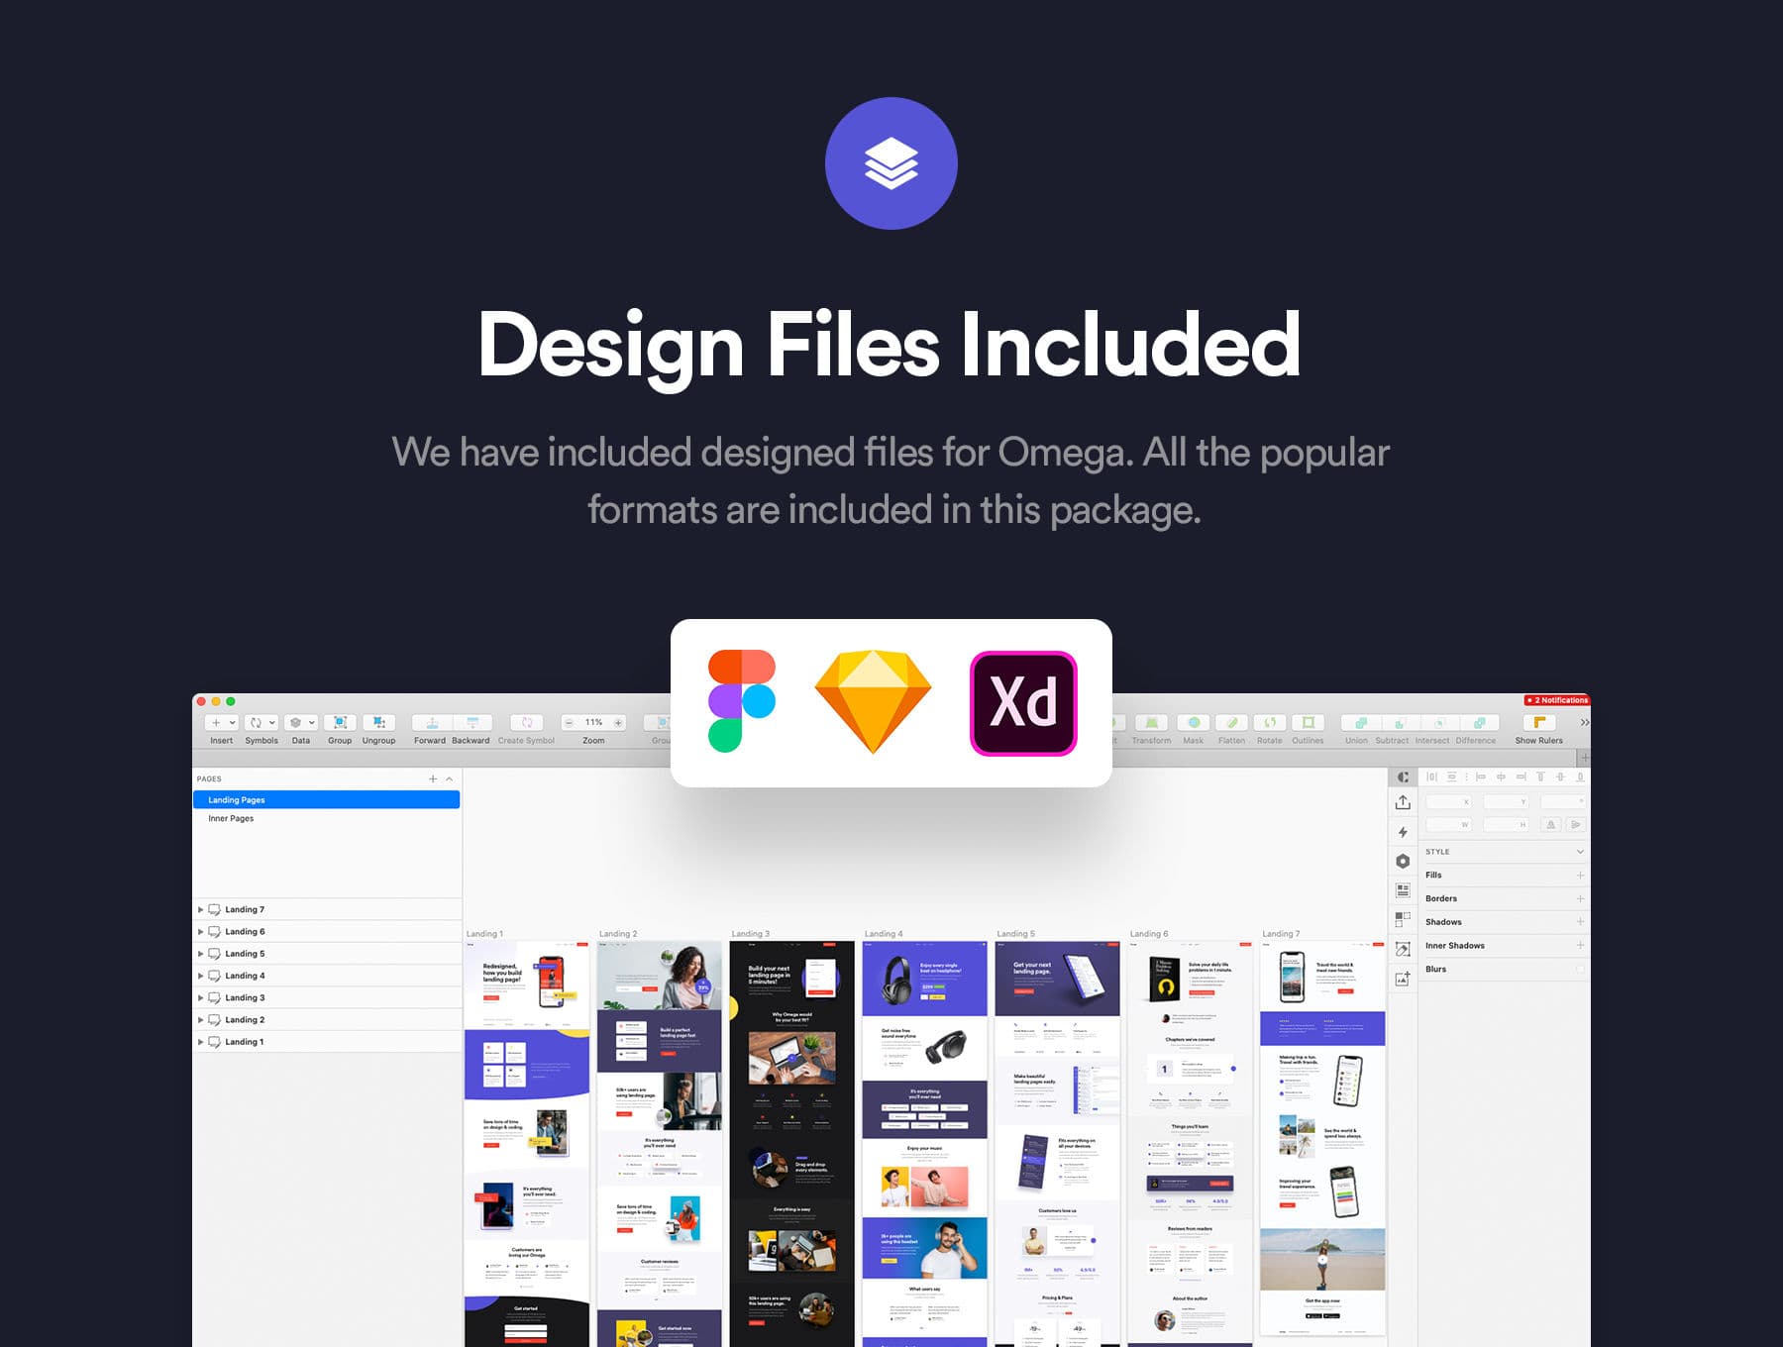The image size is (1783, 1347).
Task: Add a new Borders entry
Action: click(1580, 899)
